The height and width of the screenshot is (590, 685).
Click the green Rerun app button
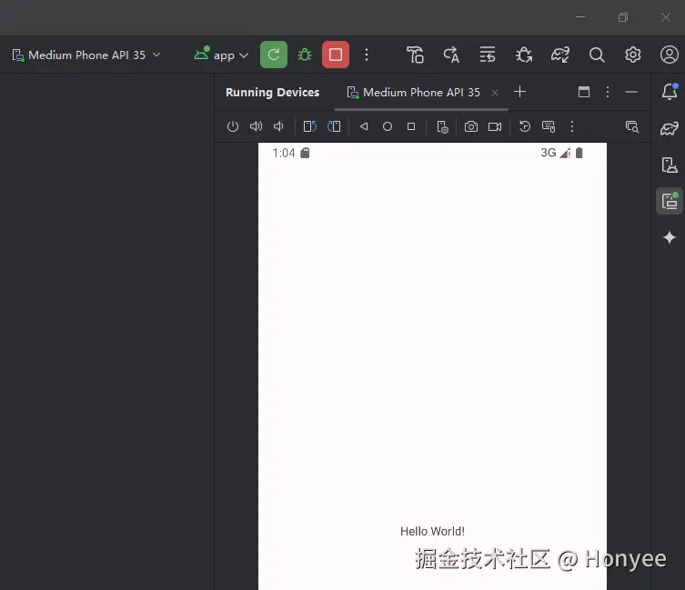(x=274, y=55)
